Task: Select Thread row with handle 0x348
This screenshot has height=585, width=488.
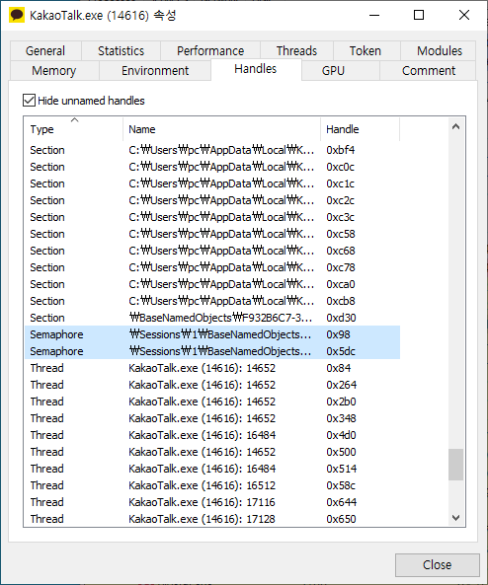Action: [x=212, y=418]
